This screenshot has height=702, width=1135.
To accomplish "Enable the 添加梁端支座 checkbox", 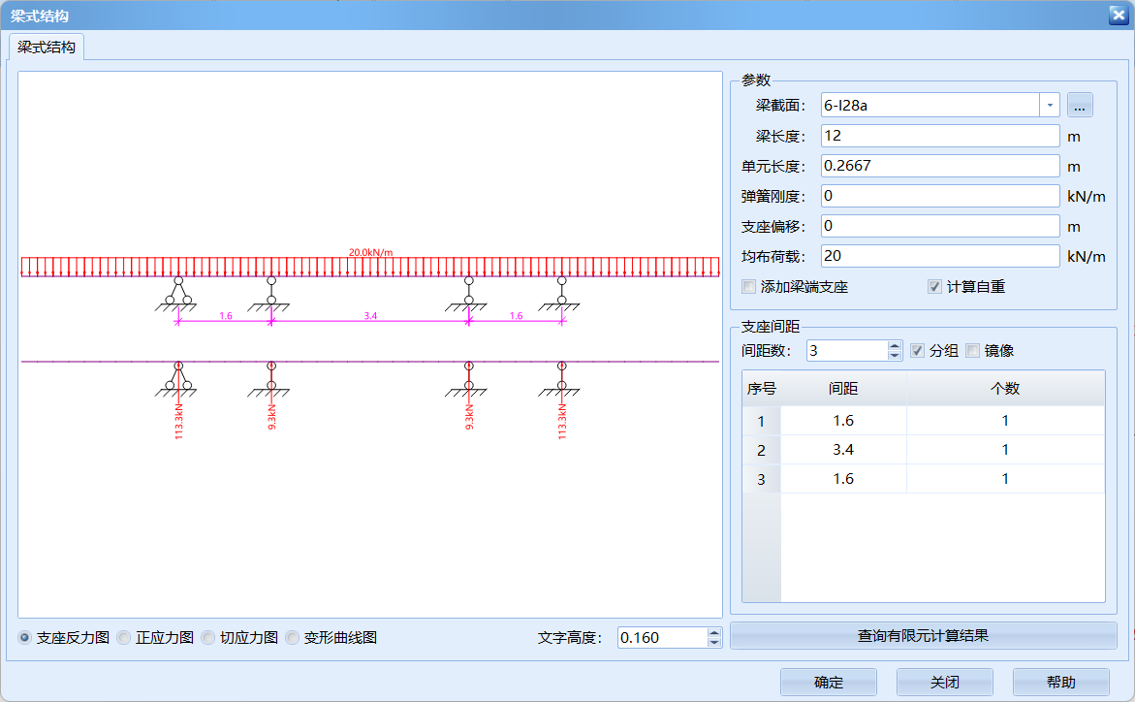I will coord(748,287).
